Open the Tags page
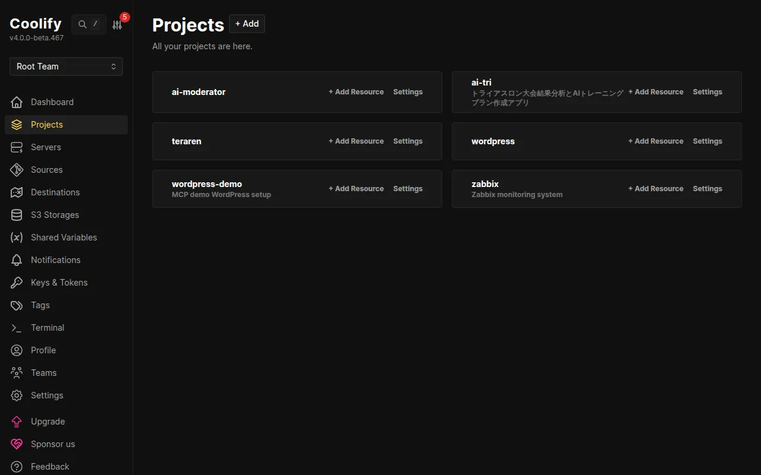This screenshot has width=761, height=475. 40,305
